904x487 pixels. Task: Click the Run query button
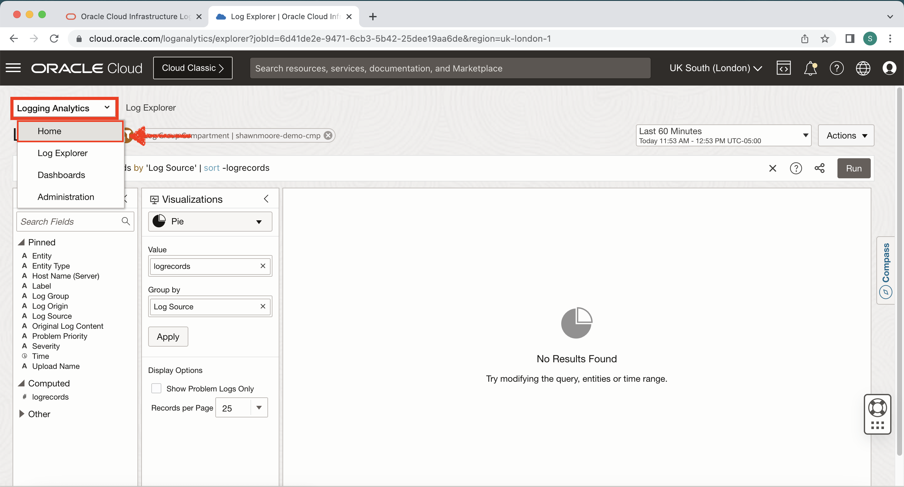coord(853,168)
